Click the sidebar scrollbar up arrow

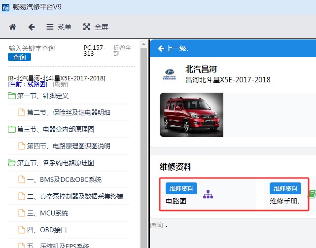click(143, 44)
